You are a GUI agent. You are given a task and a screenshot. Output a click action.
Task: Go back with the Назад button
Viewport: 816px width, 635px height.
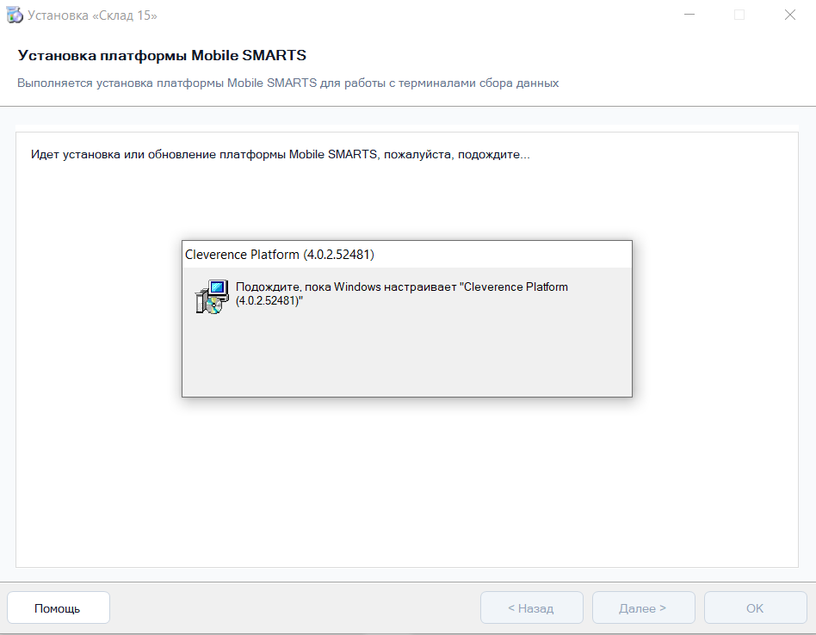pos(531,607)
